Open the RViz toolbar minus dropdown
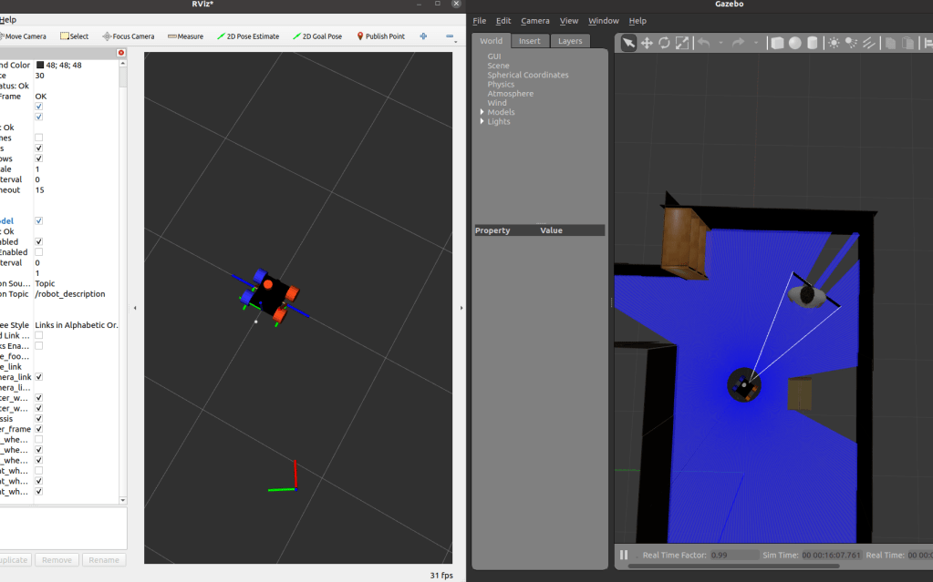The height and width of the screenshot is (582, 933). coord(451,36)
